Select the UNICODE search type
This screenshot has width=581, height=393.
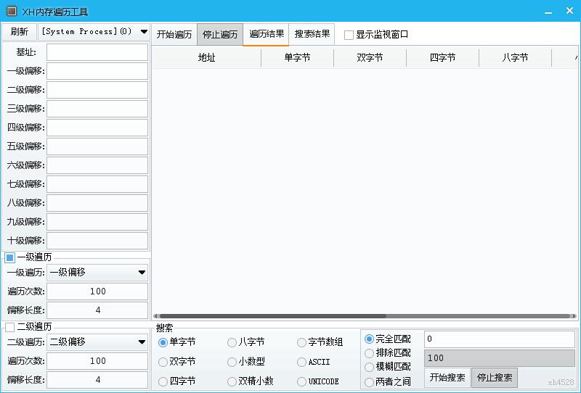point(302,381)
